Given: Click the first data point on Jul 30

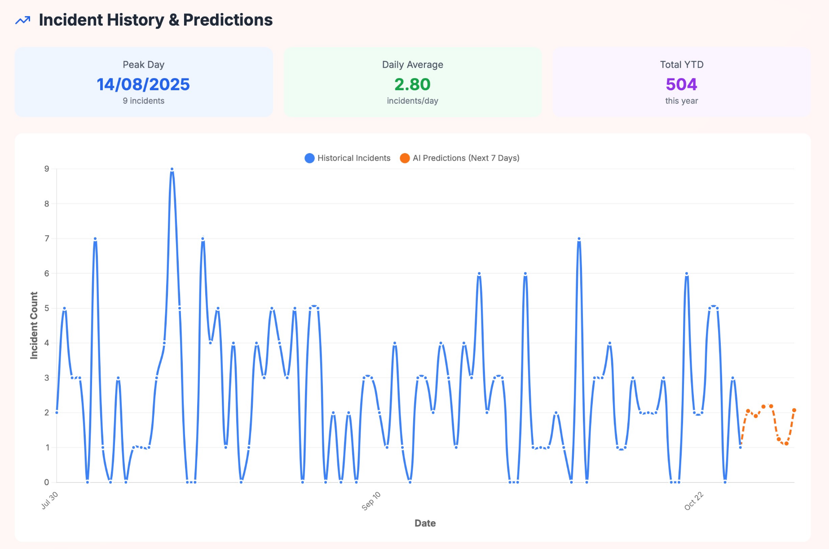Looking at the screenshot, I should click(x=57, y=412).
